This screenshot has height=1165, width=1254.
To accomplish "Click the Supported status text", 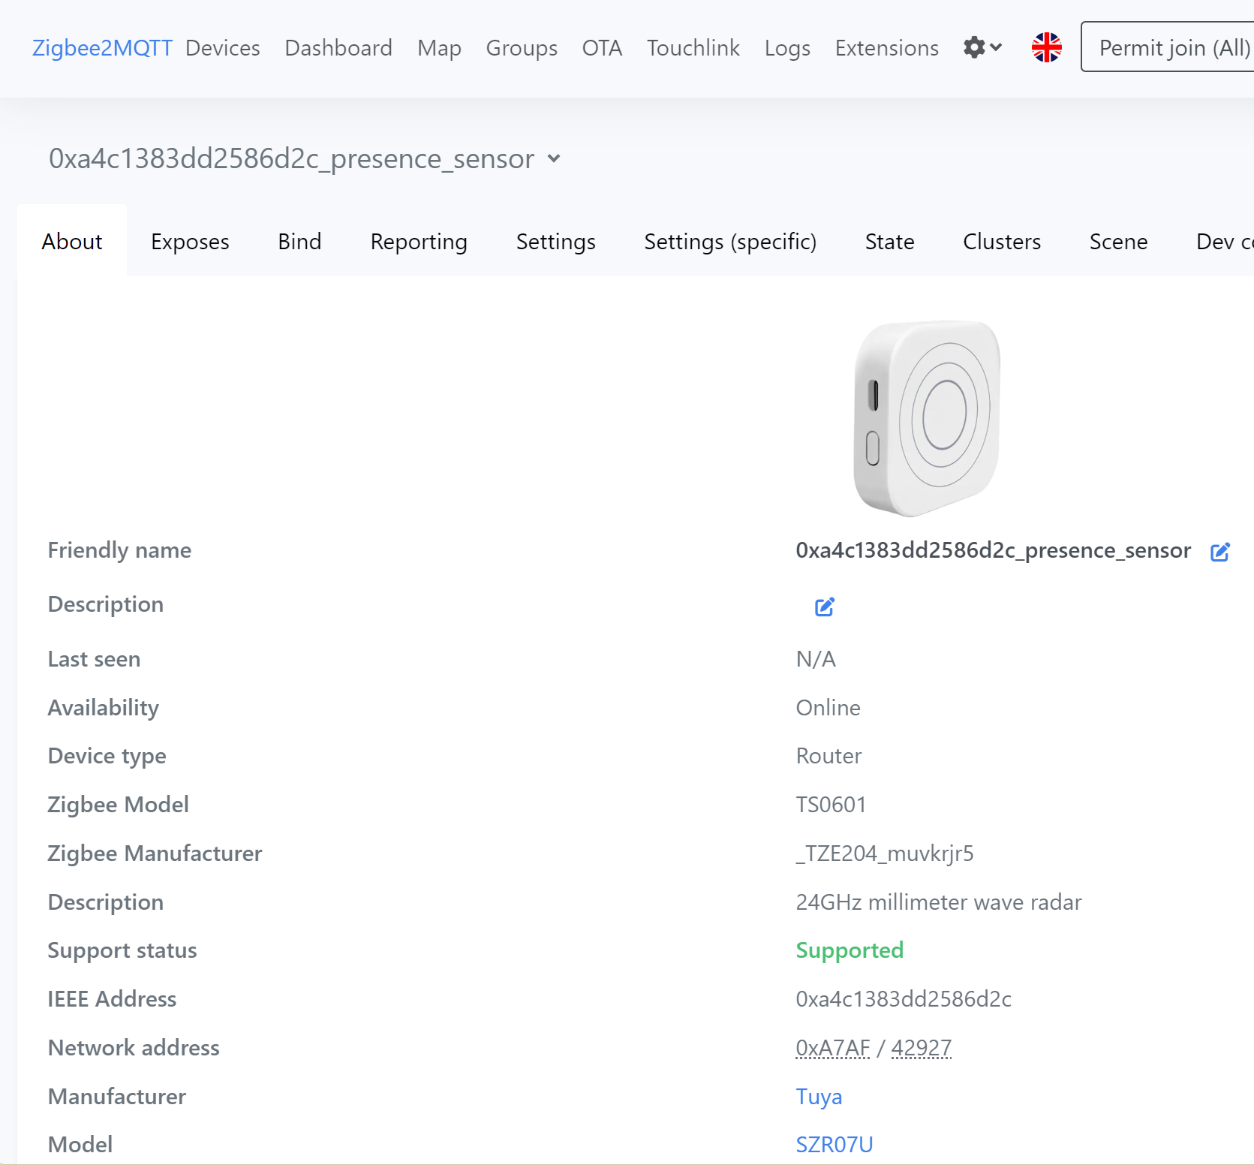I will [850, 950].
